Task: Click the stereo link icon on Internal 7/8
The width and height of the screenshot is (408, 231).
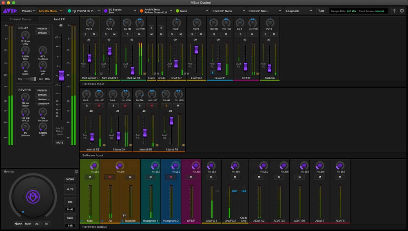Action: coord(183,145)
